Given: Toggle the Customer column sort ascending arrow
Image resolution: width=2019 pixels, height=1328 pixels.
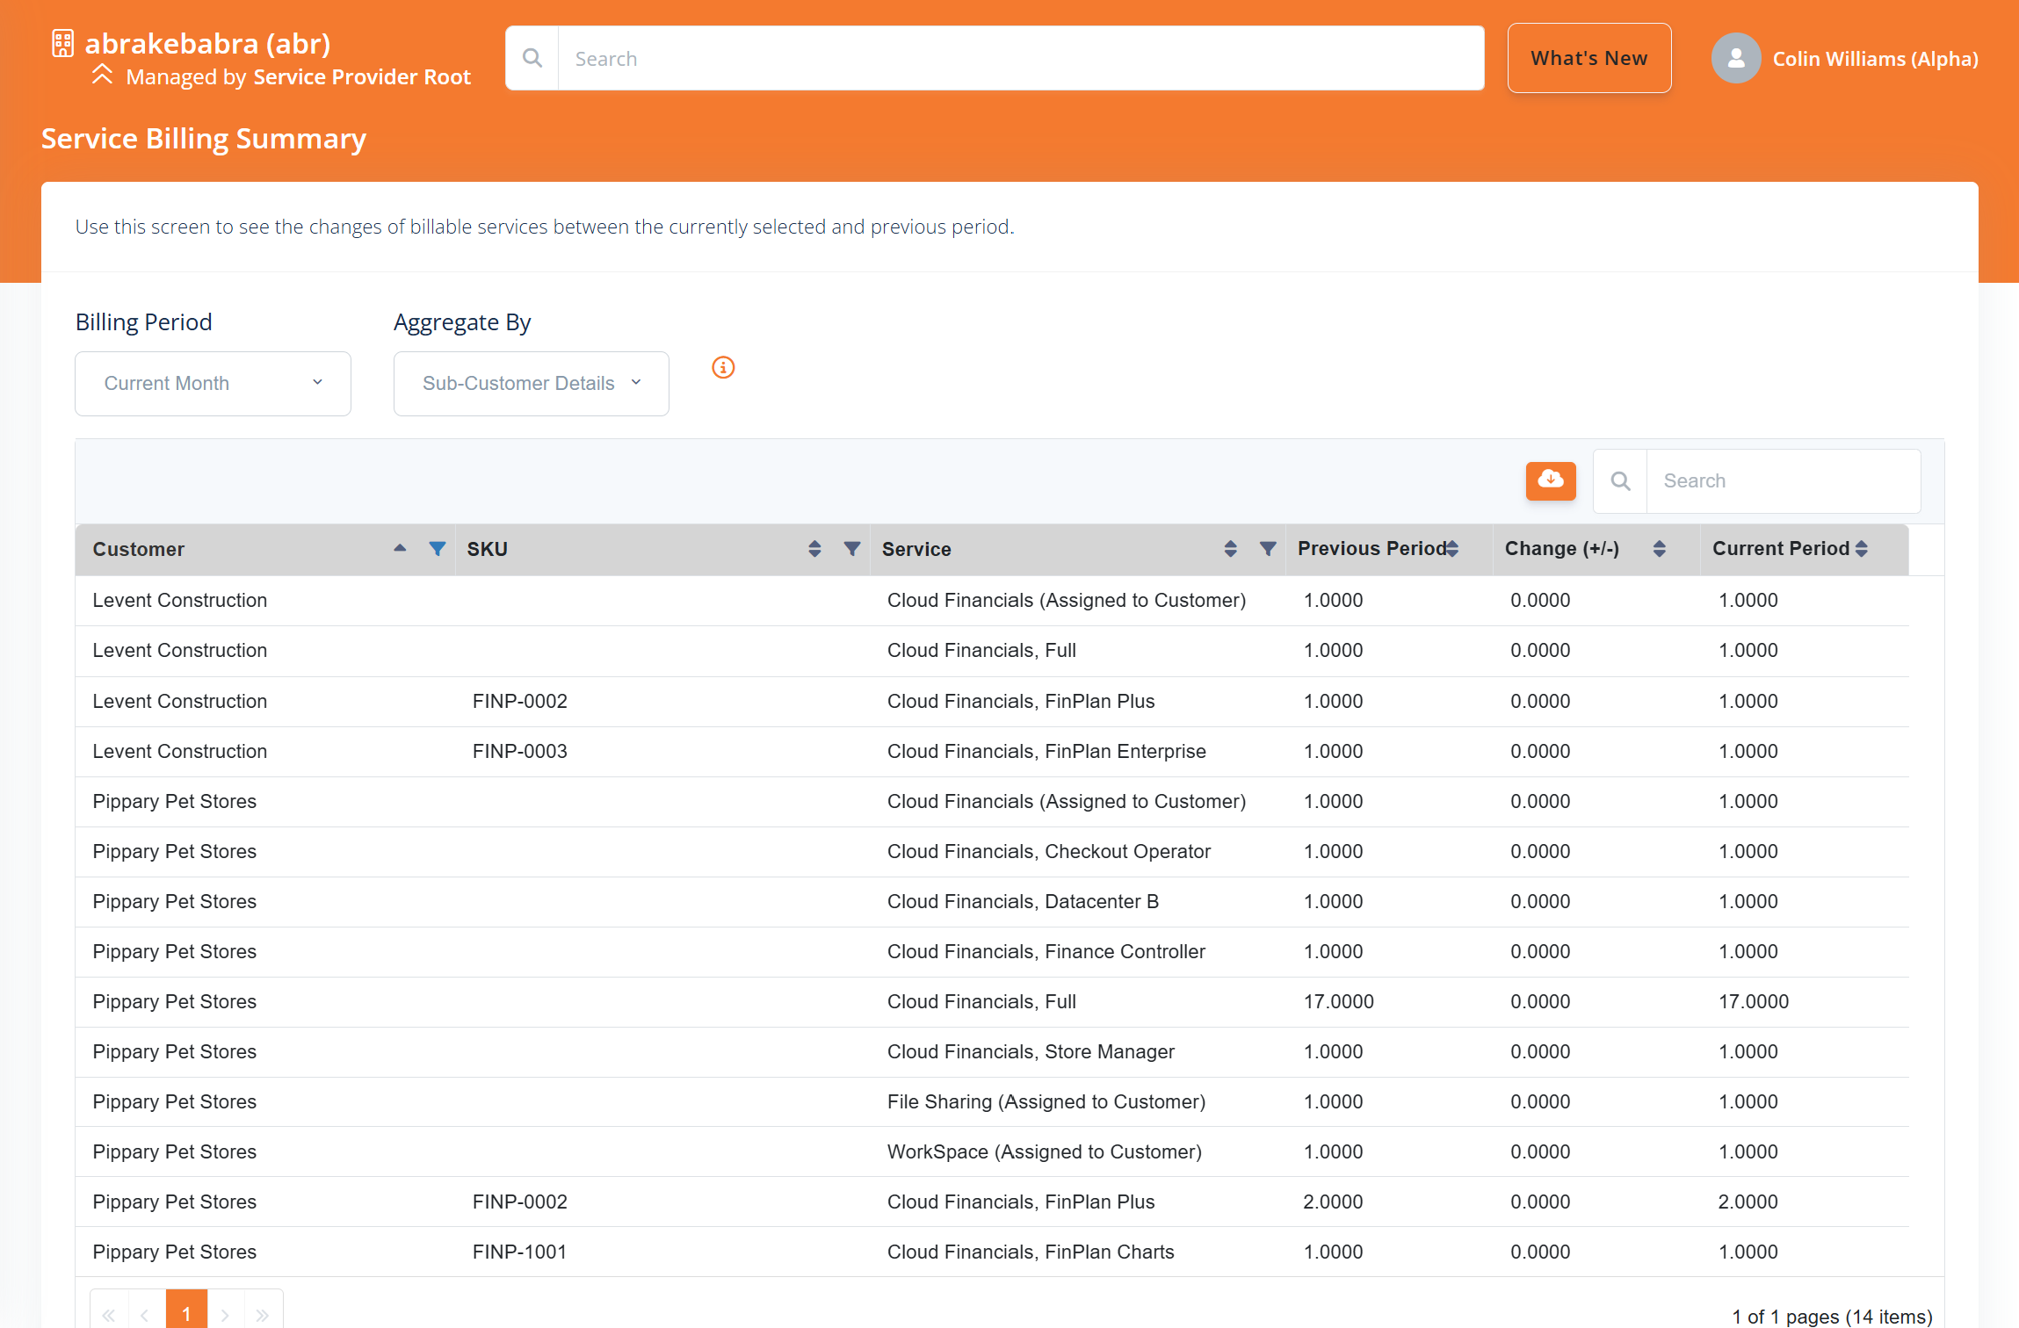Looking at the screenshot, I should point(400,547).
